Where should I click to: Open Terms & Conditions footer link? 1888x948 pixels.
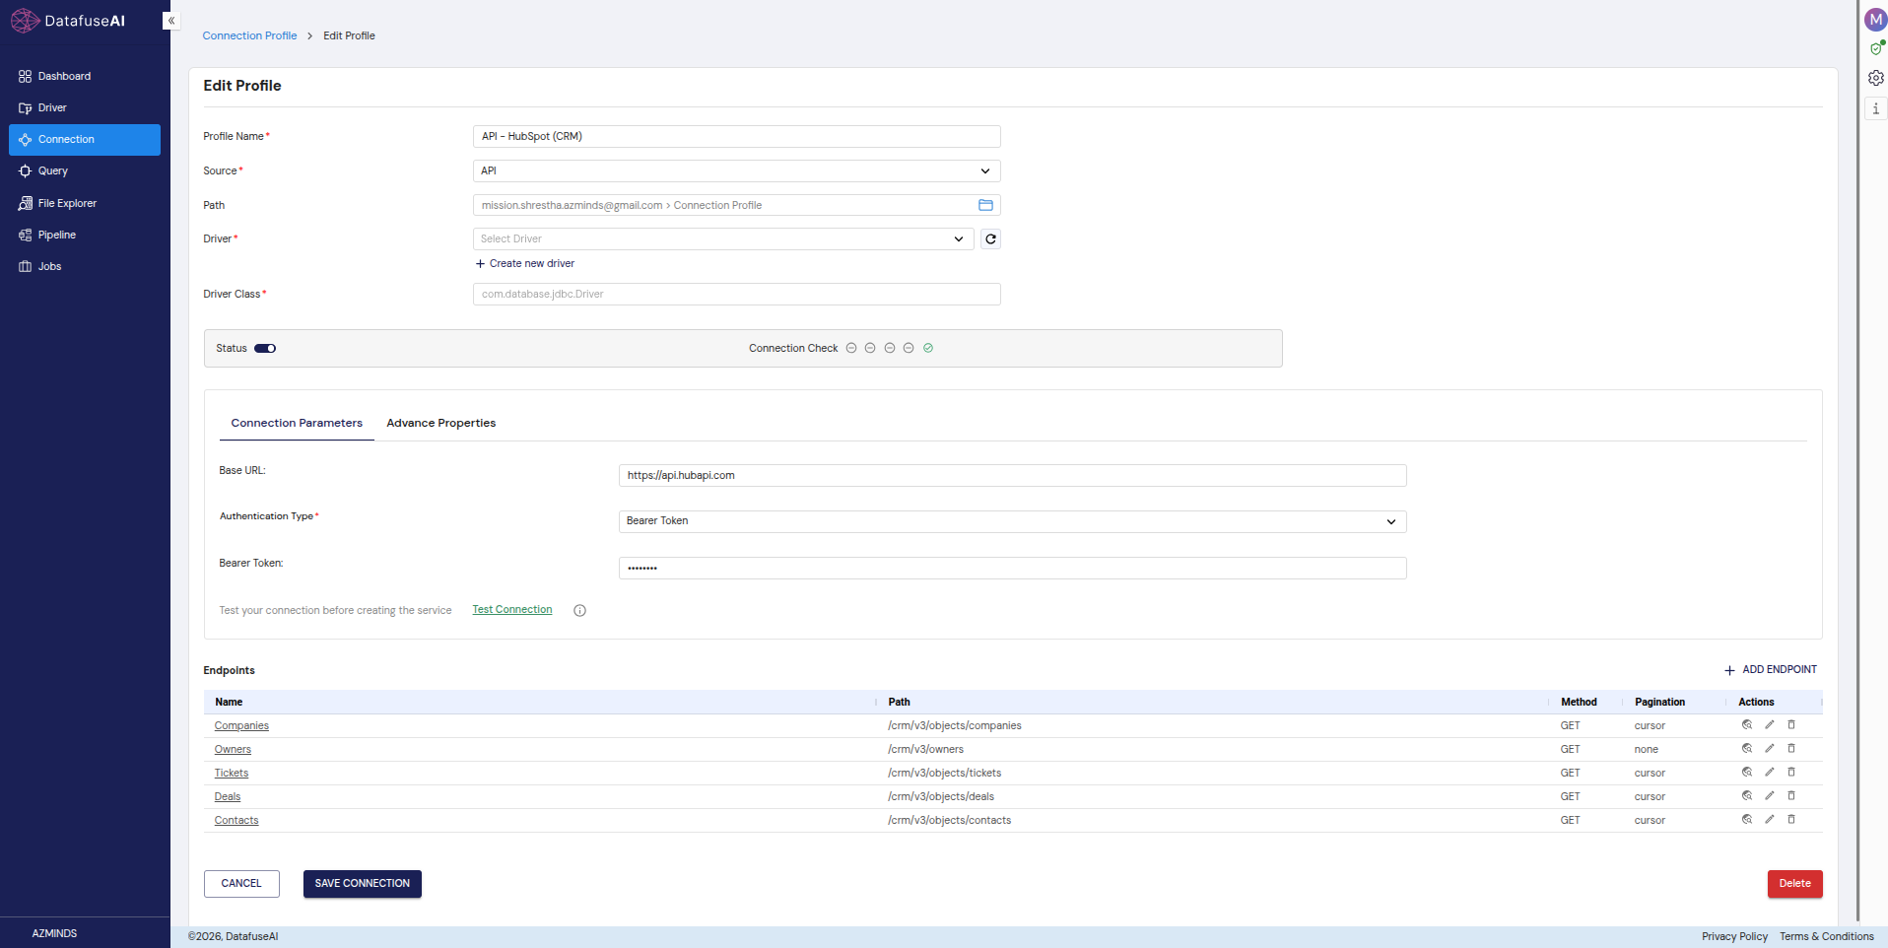click(x=1827, y=936)
